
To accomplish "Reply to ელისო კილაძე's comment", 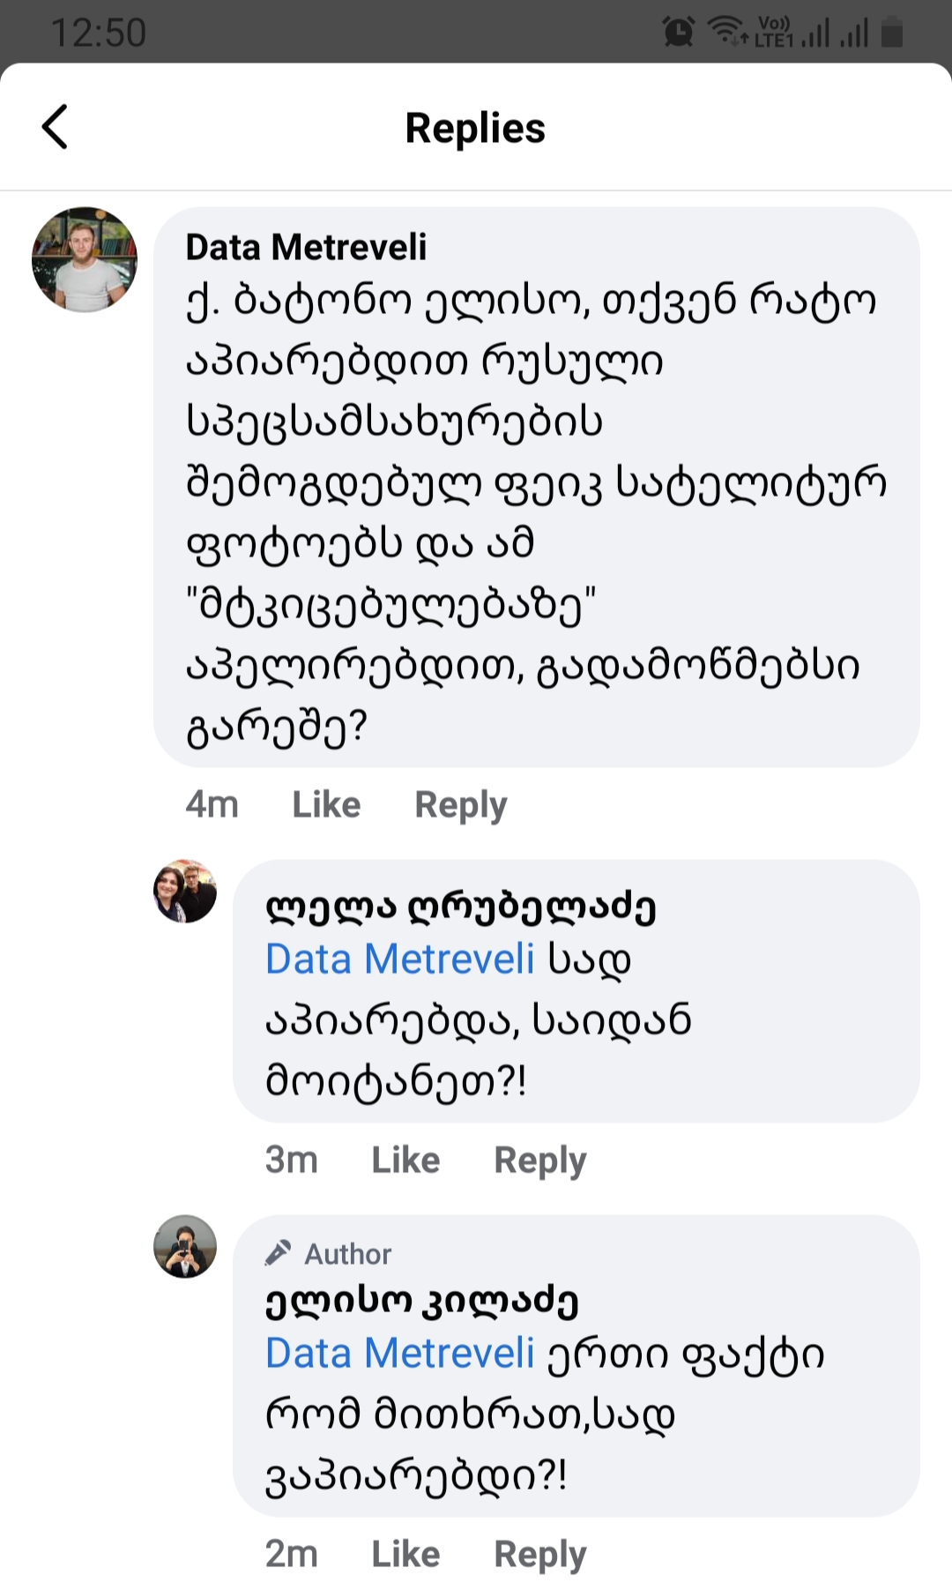I will [x=540, y=1555].
